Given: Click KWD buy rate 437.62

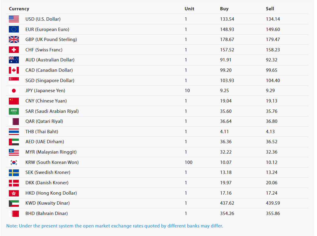Looking at the screenshot, I should [227, 203].
